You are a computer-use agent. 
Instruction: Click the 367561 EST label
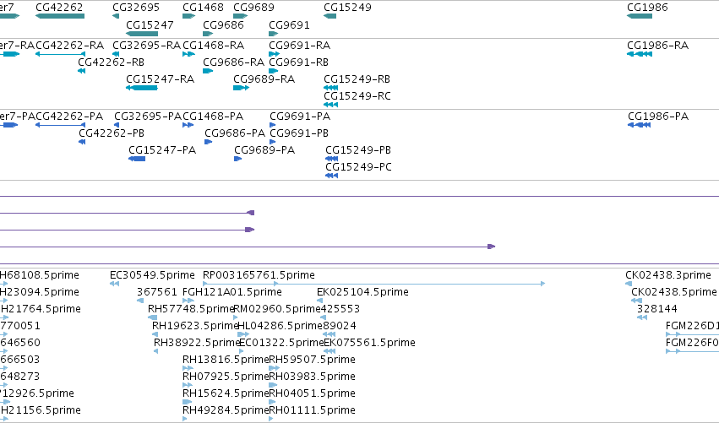click(157, 292)
